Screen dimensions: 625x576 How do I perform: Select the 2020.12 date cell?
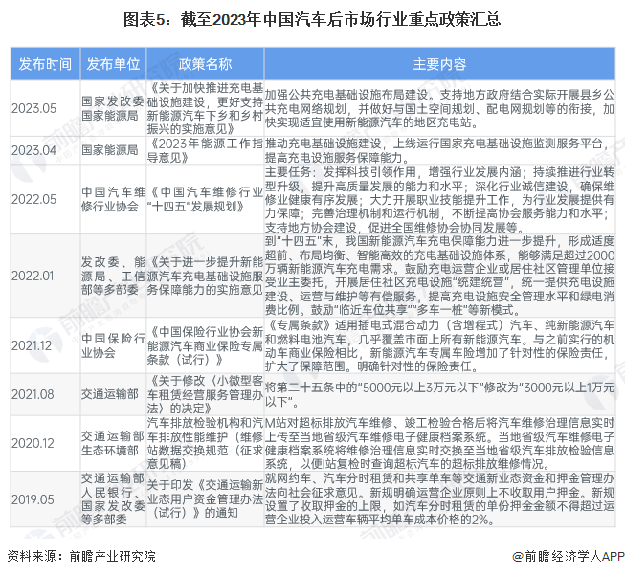[45, 443]
